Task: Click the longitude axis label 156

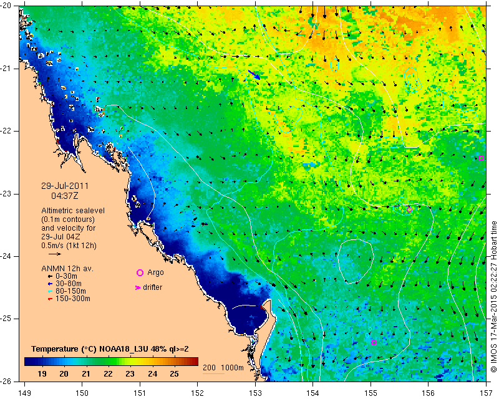Action: 429,393
